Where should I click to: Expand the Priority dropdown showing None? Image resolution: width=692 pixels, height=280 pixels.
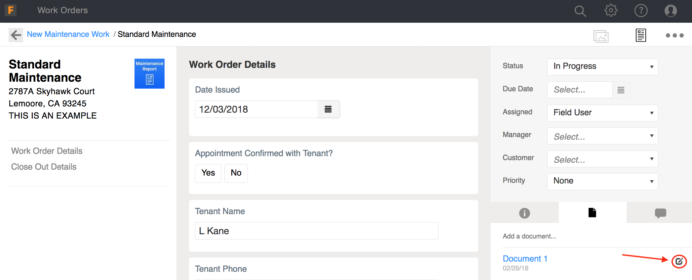point(602,181)
